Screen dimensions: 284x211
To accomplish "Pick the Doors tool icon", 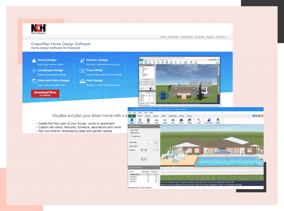I will tap(148, 121).
